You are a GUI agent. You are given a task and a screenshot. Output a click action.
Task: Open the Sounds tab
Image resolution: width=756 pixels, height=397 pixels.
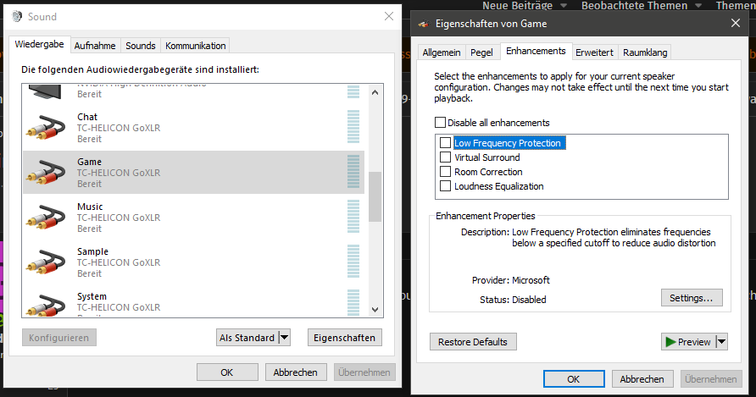click(x=141, y=46)
